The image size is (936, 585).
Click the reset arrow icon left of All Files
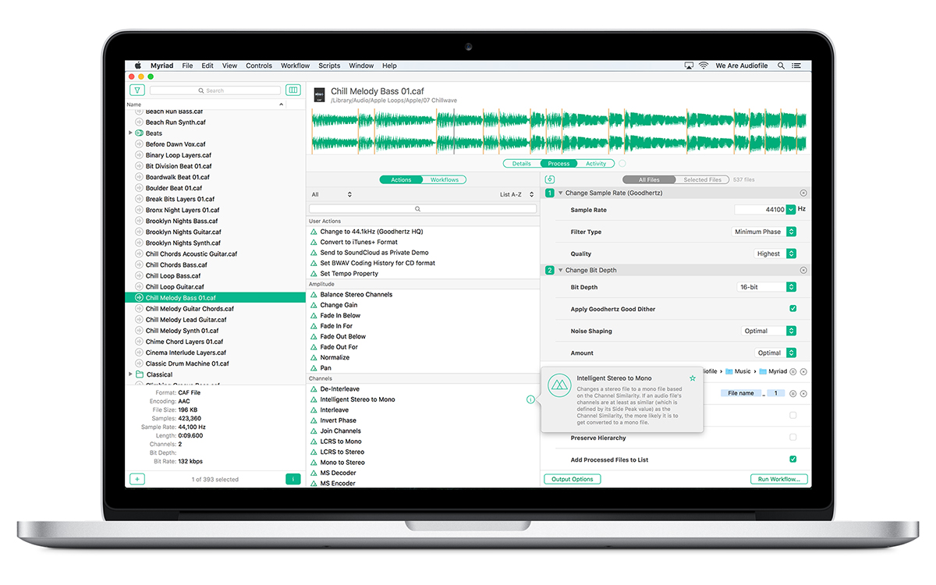[x=550, y=179]
